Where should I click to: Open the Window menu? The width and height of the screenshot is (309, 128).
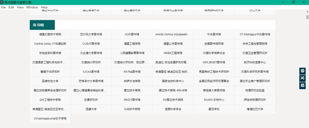(32, 7)
